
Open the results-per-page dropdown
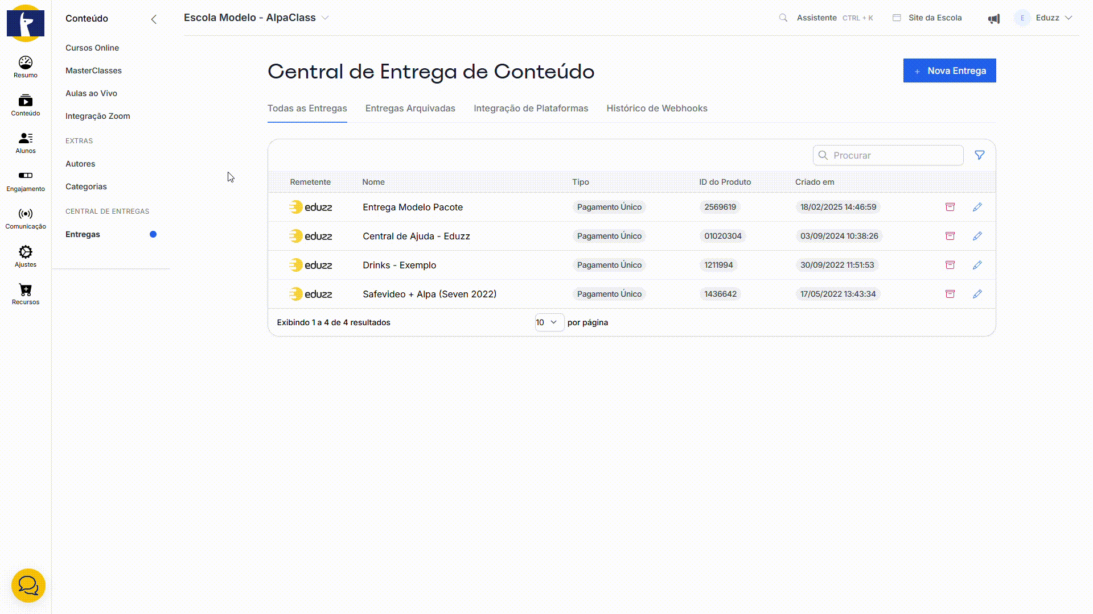(x=549, y=322)
